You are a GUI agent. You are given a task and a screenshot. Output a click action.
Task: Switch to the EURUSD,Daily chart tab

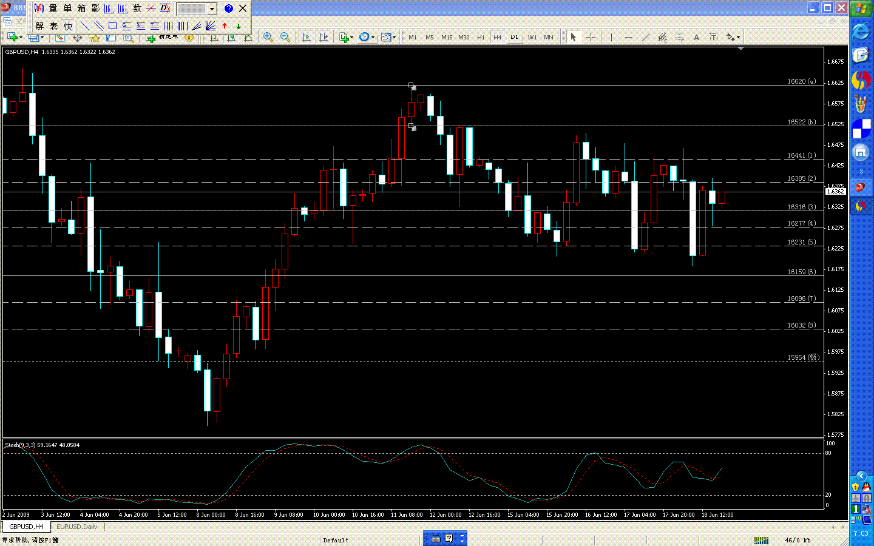point(77,527)
